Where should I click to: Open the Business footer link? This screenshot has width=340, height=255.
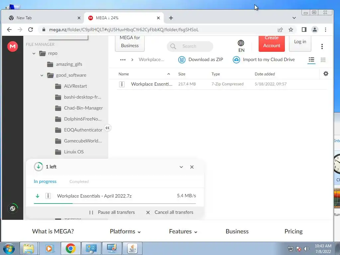(237, 231)
